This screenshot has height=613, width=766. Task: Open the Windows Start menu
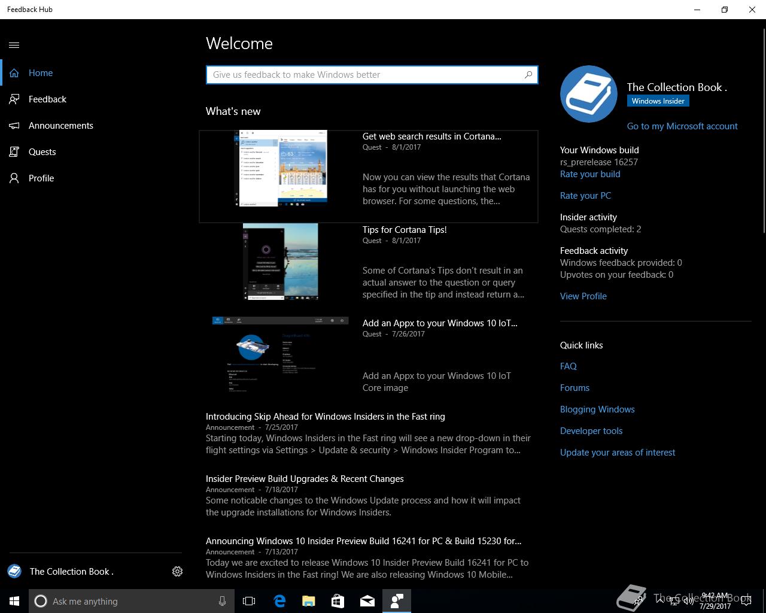[x=14, y=601]
